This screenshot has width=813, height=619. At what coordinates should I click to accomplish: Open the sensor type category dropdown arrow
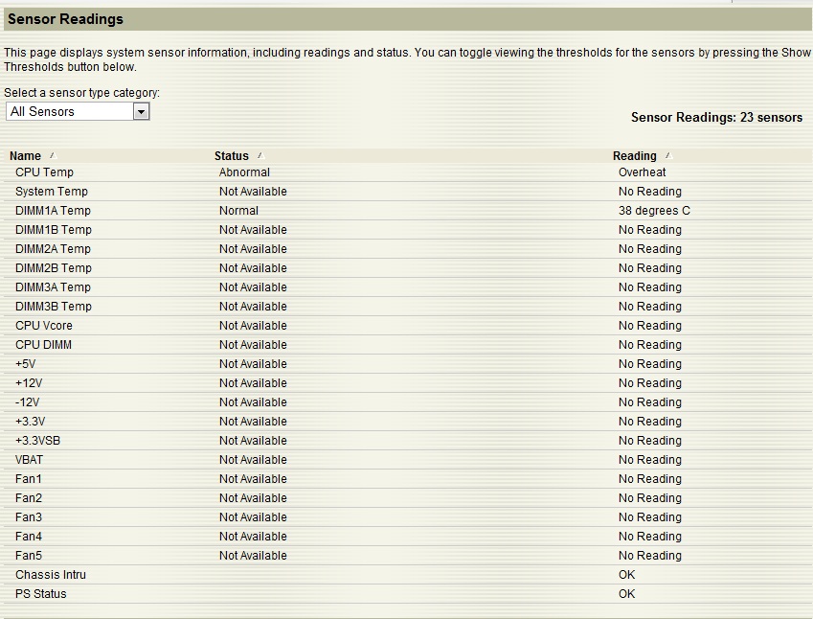tap(141, 112)
